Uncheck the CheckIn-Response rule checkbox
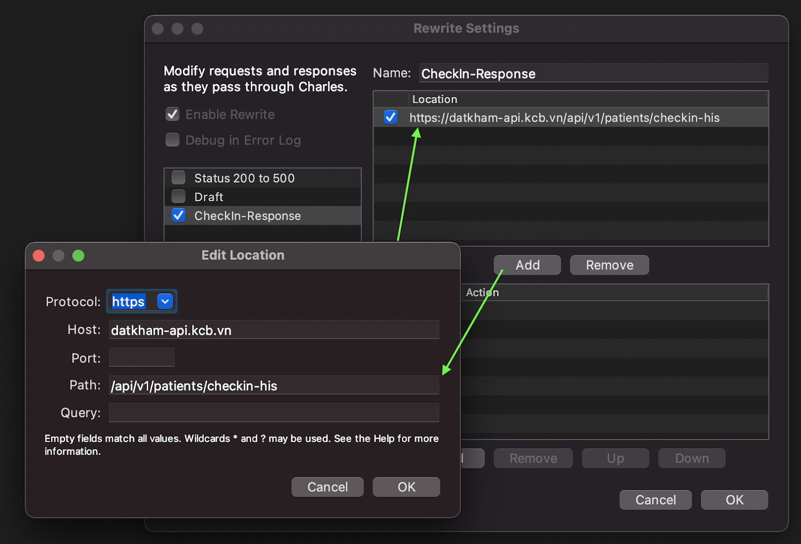The height and width of the screenshot is (544, 801). coord(178,215)
